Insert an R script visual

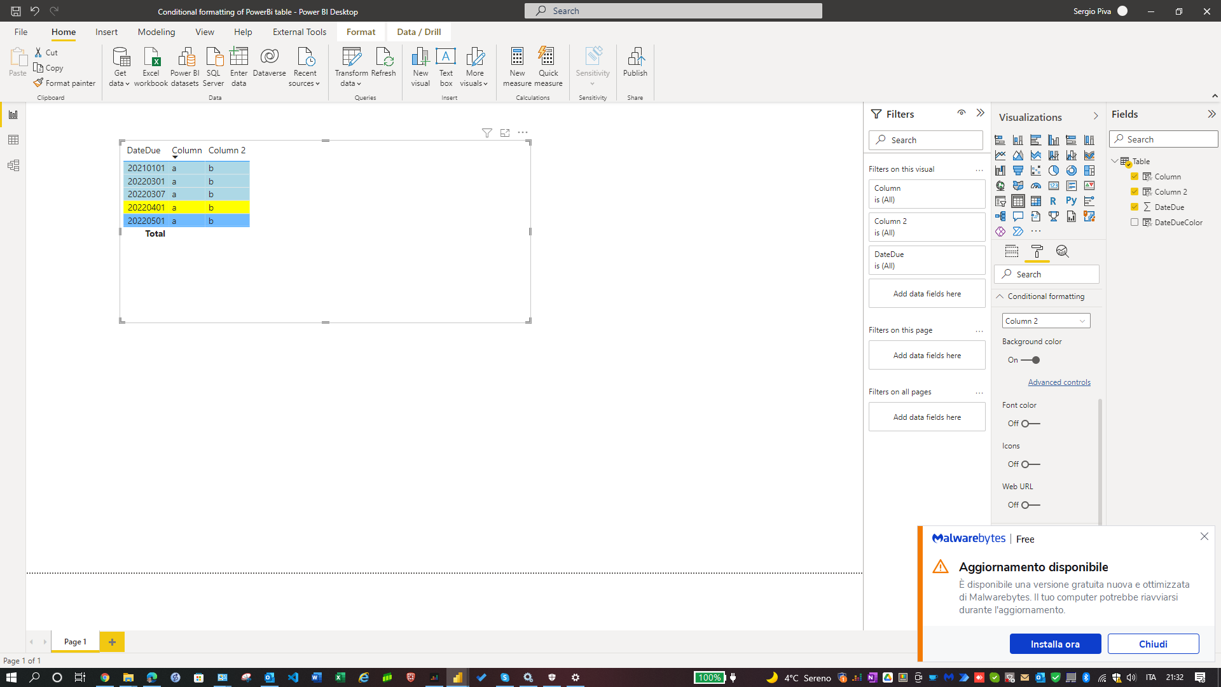point(1054,201)
